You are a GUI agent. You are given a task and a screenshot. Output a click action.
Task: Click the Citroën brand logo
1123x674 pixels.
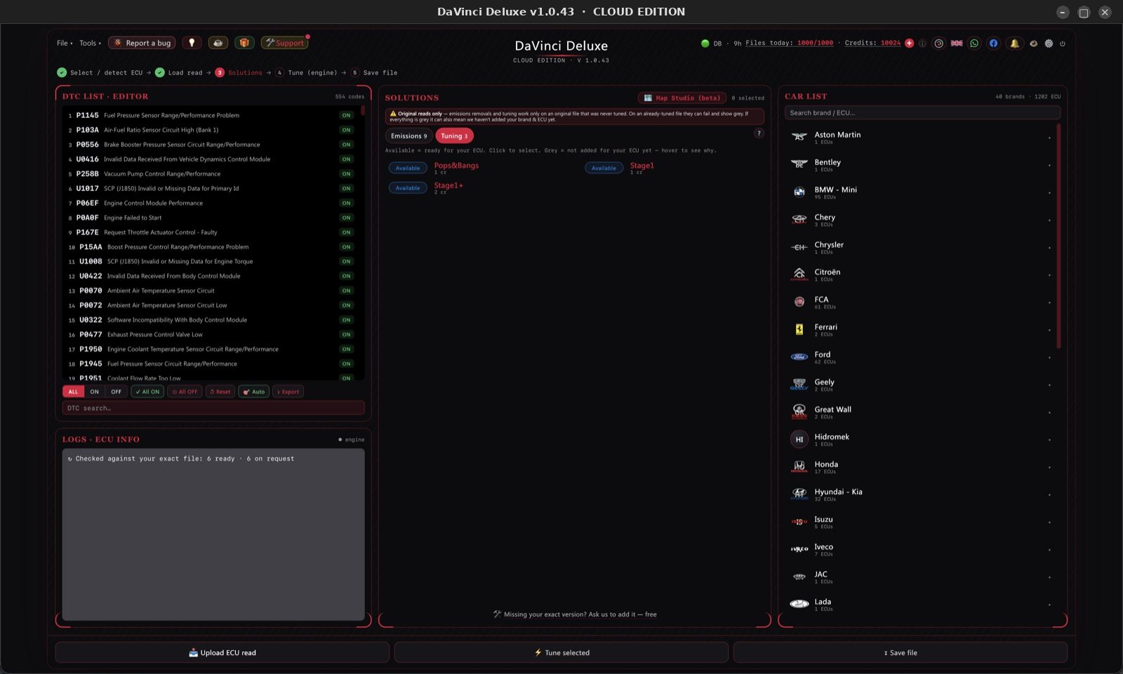(x=799, y=275)
